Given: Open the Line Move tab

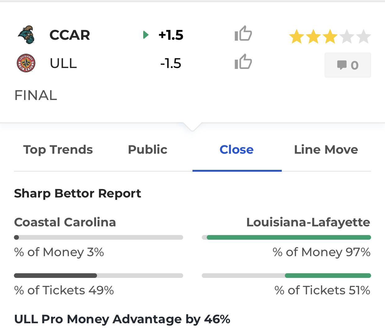Looking at the screenshot, I should click(326, 150).
